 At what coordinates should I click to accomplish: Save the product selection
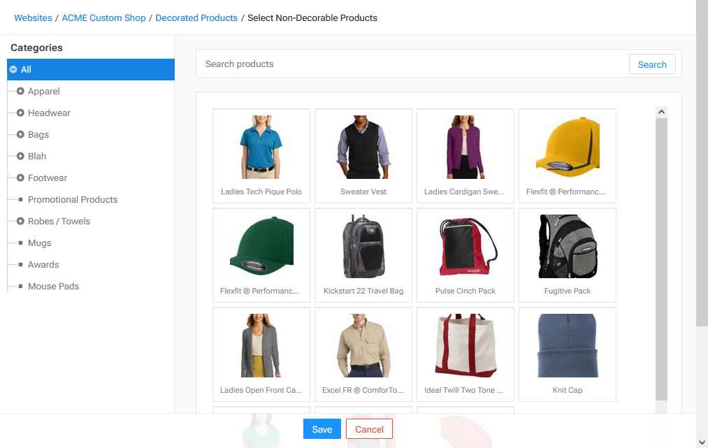click(322, 429)
